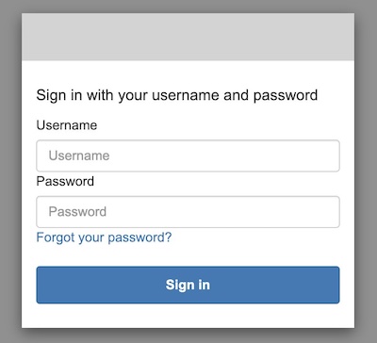The height and width of the screenshot is (343, 377).
Task: Click the word username in heading
Action: (x=186, y=95)
